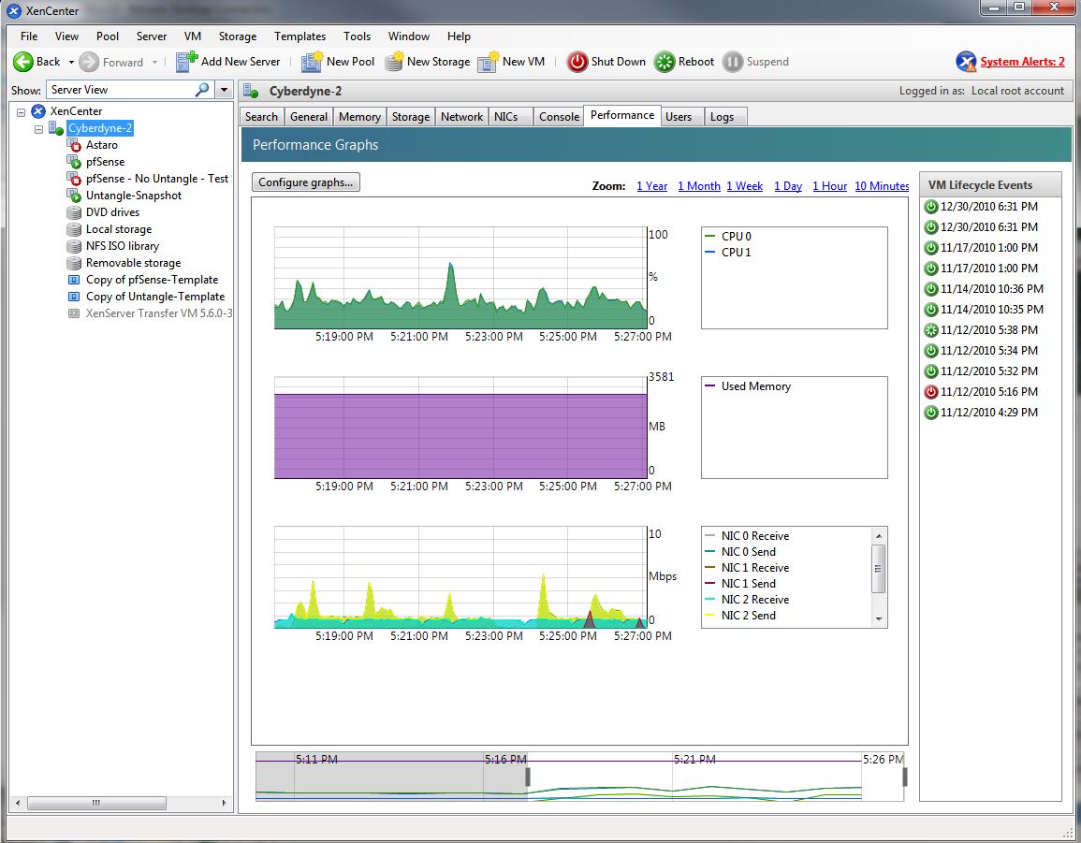Open the Tools menu
Screen dimensions: 1081x843
[x=358, y=36]
